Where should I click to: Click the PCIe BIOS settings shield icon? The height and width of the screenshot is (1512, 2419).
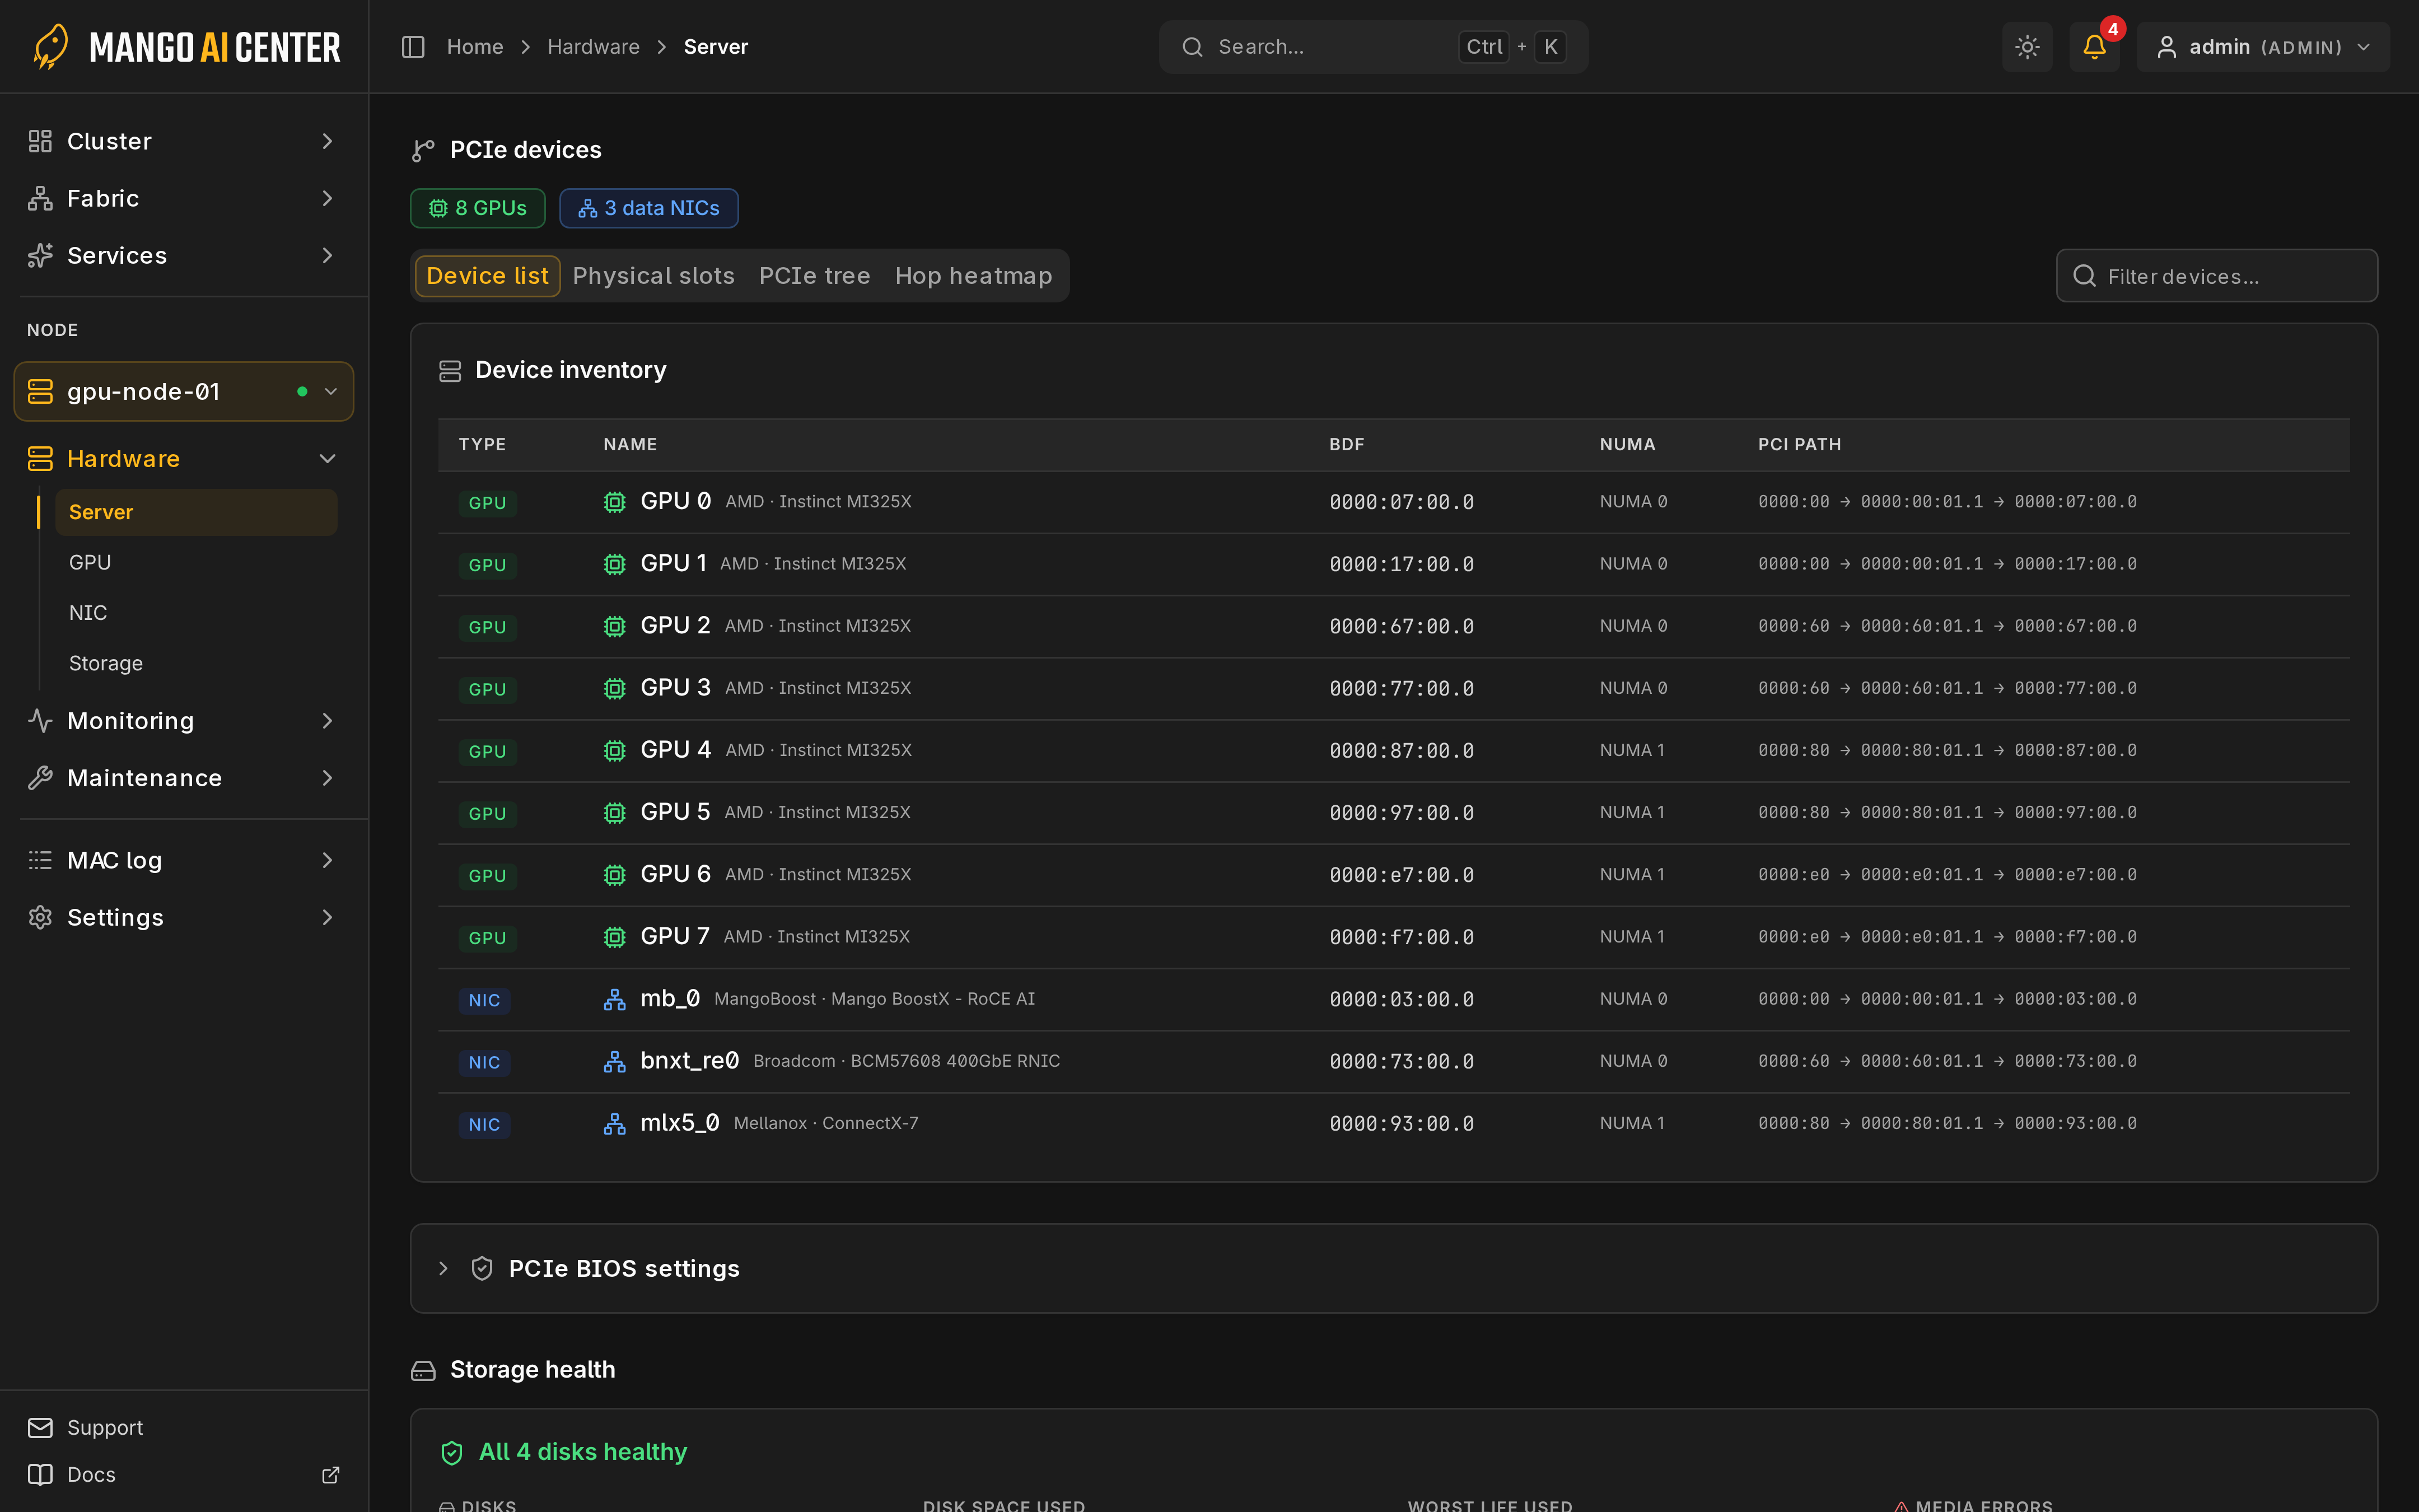click(482, 1268)
